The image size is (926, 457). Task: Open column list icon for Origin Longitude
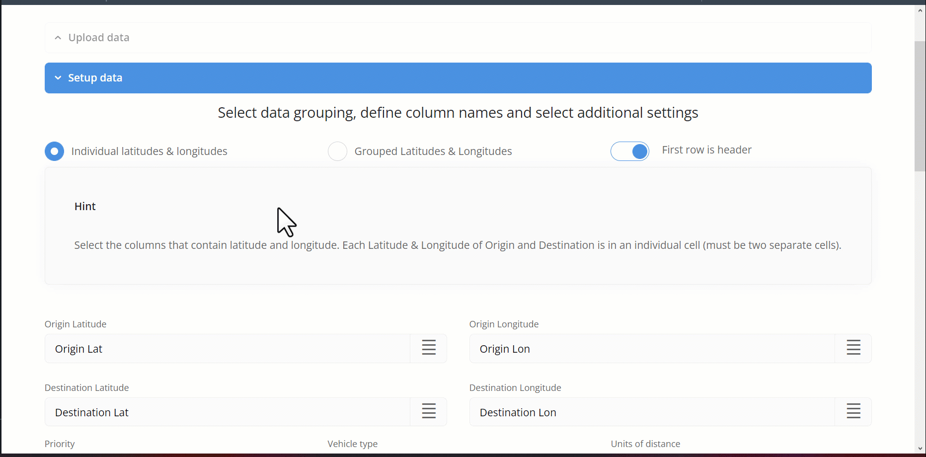pos(853,348)
